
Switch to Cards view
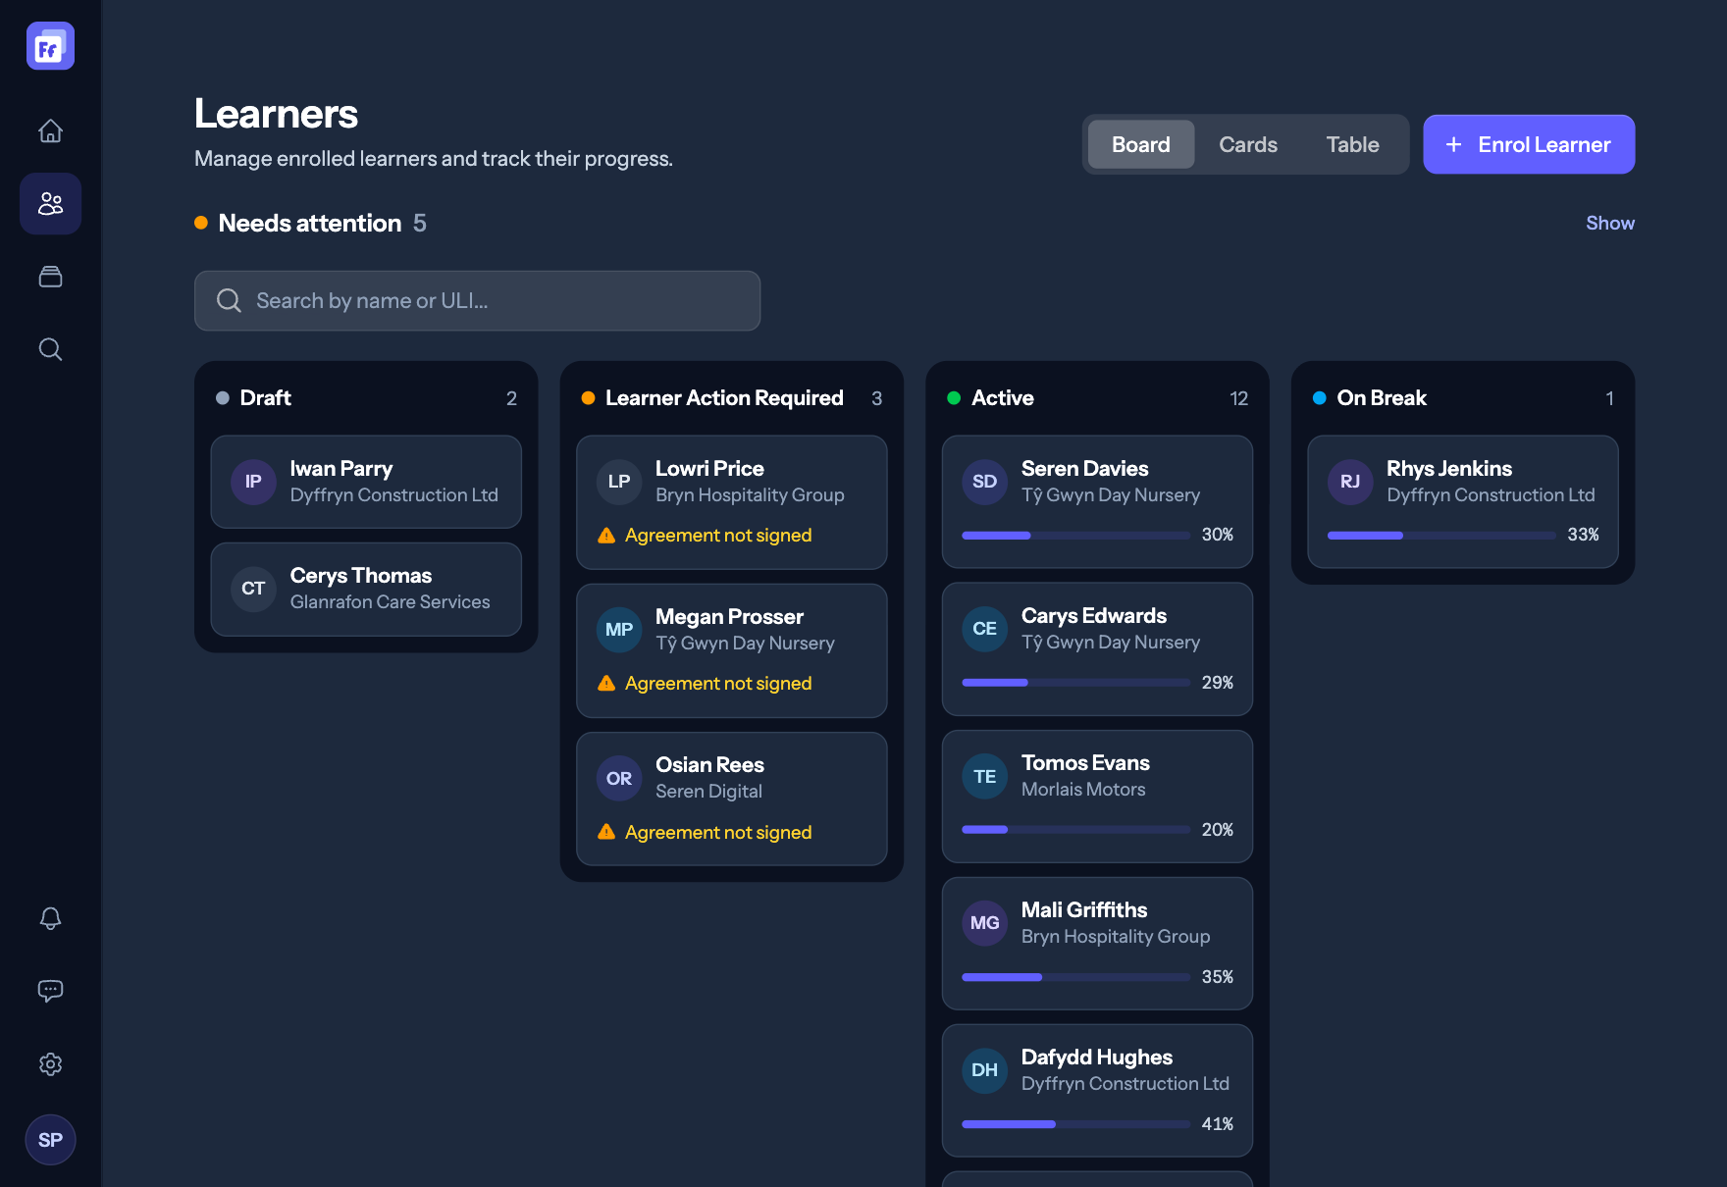pyautogui.click(x=1248, y=144)
